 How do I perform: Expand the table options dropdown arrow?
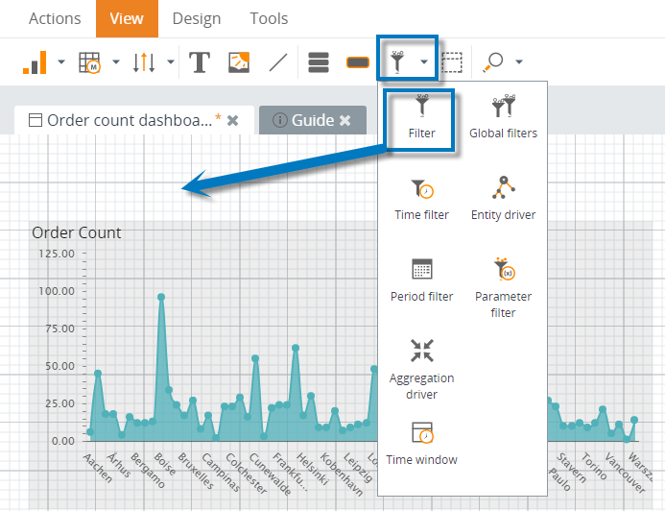116,62
